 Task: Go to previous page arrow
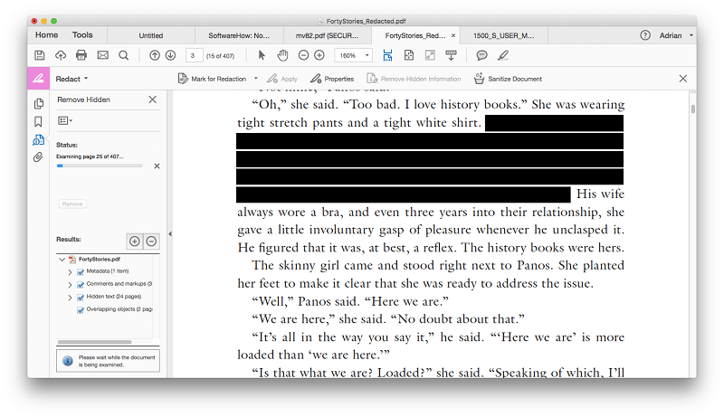(155, 55)
